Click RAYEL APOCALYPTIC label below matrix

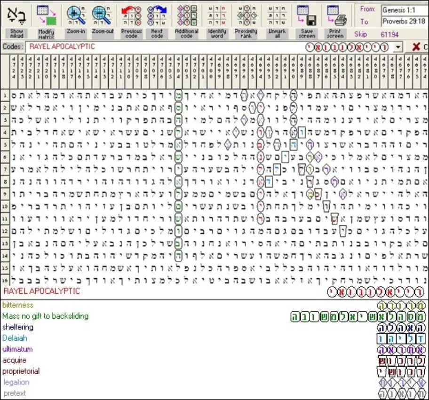42,291
